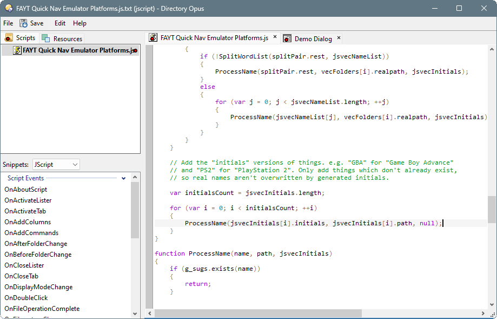Click the 'var initialsCount' code line
This screenshot has width=497, height=319.
(247, 193)
